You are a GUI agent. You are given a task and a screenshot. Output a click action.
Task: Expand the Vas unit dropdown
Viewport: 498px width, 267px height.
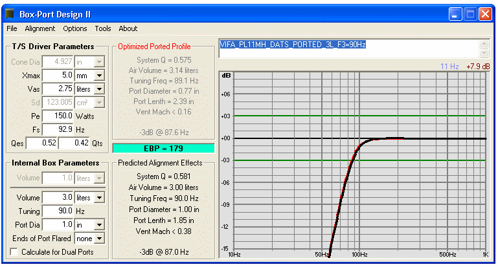coord(100,89)
